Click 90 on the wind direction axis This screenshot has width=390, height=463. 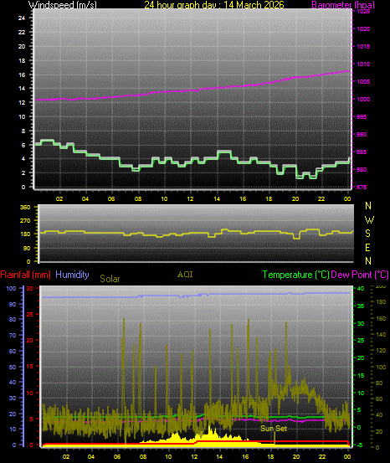point(27,248)
